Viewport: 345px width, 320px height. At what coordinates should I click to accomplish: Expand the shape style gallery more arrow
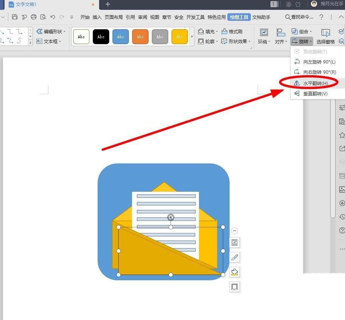coord(192,37)
